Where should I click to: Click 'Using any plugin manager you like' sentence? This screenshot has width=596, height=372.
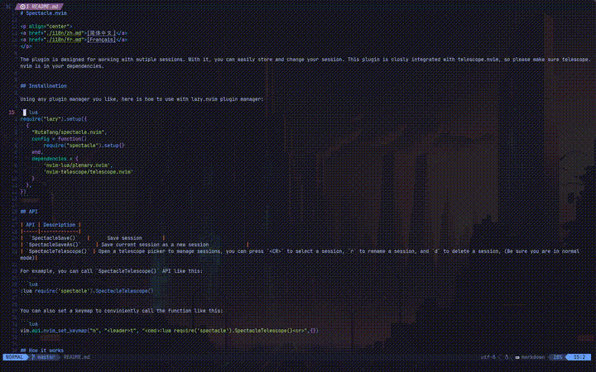(x=142, y=99)
